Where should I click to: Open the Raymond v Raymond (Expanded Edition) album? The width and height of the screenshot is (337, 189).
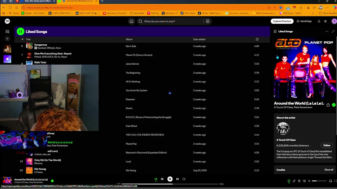[x=146, y=153]
